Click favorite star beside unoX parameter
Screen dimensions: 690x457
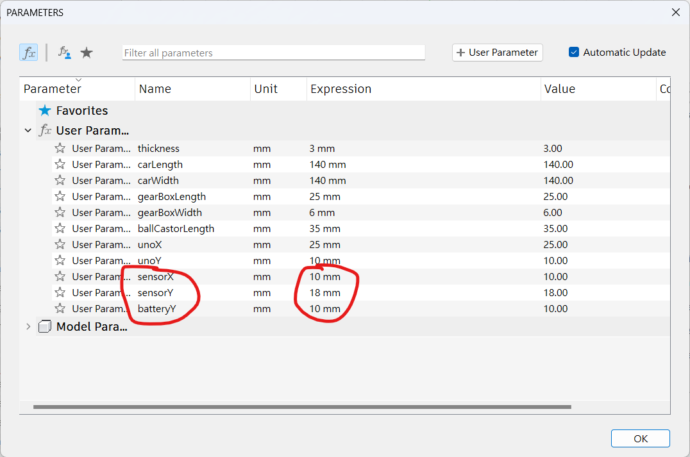60,245
